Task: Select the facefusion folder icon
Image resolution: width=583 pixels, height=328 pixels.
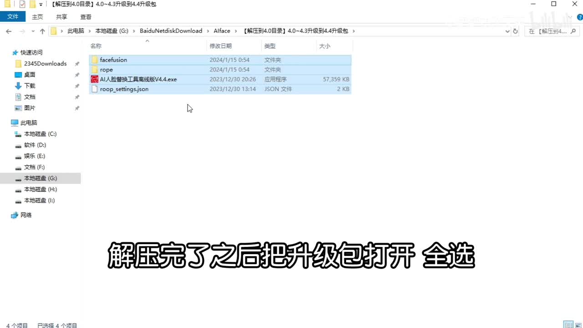Action: coord(95,60)
